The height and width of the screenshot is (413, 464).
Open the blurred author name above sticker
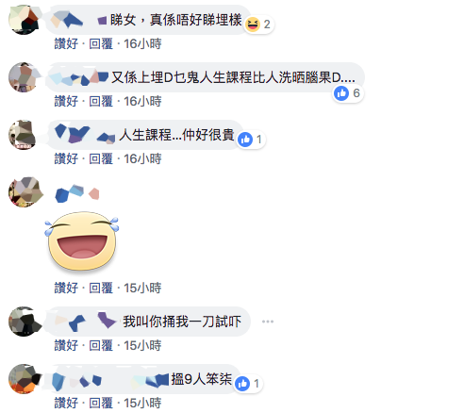click(77, 193)
